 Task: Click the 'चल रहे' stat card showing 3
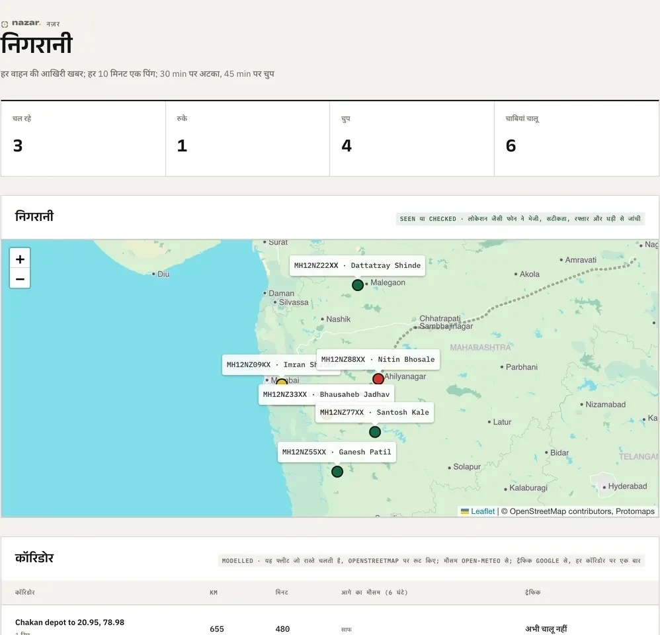coord(83,138)
